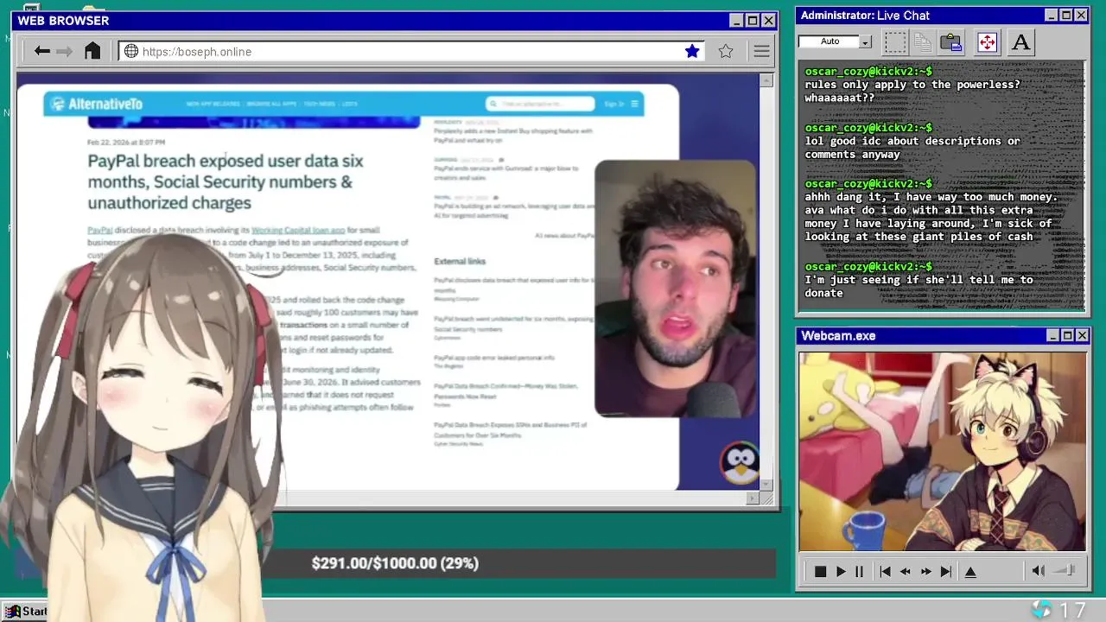Click the filled blue star in the address bar

pyautogui.click(x=692, y=51)
